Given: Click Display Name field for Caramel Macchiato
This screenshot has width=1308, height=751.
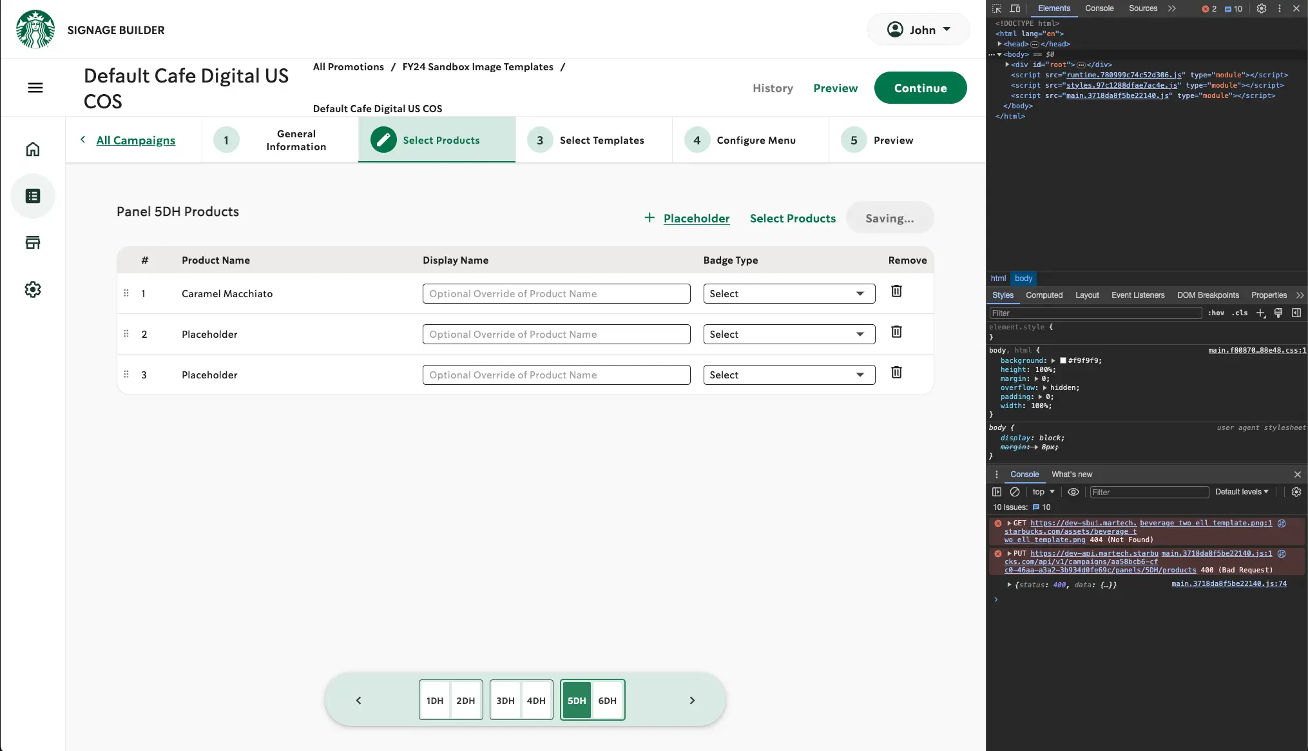Looking at the screenshot, I should [x=557, y=293].
